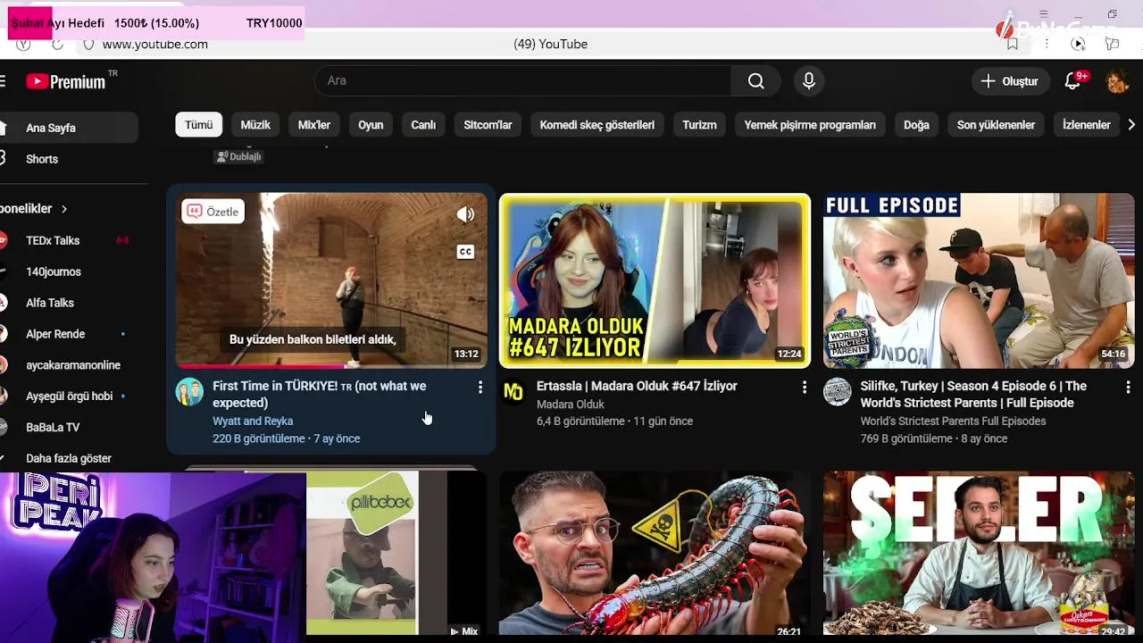The height and width of the screenshot is (643, 1143).
Task: Select the Turizm category chip
Action: [699, 125]
